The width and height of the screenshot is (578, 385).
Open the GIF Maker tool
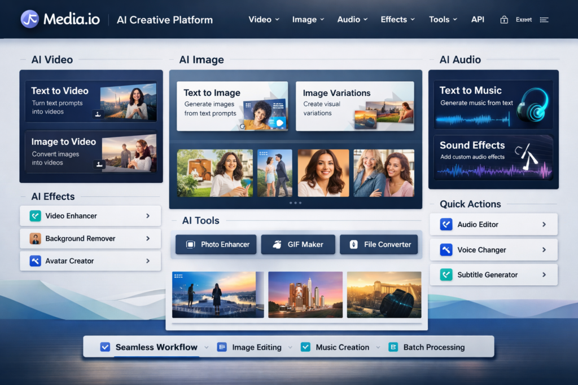(x=298, y=244)
